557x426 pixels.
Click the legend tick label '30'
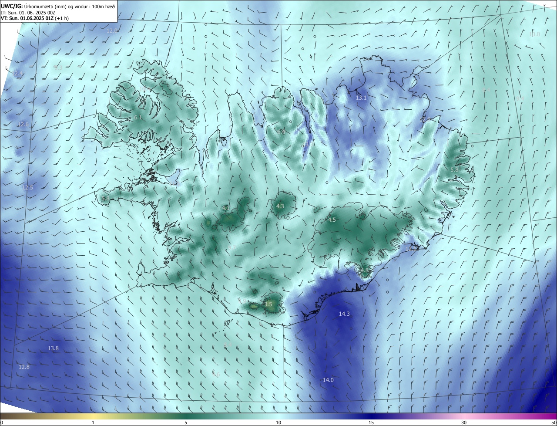click(x=464, y=423)
